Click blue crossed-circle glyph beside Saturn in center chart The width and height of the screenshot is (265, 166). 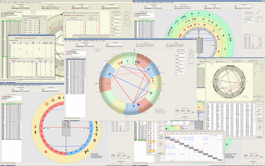tap(138, 105)
